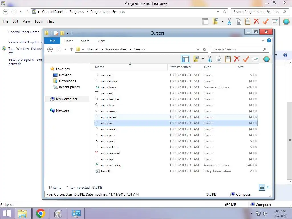292x219 pixels.
Task: Open the View ribbon tab
Action: (101, 41)
